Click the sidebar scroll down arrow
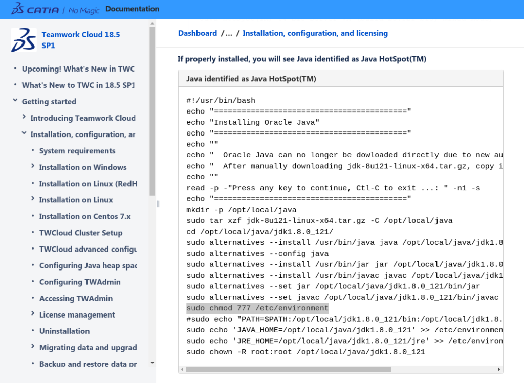This screenshot has width=524, height=383. tap(152, 363)
